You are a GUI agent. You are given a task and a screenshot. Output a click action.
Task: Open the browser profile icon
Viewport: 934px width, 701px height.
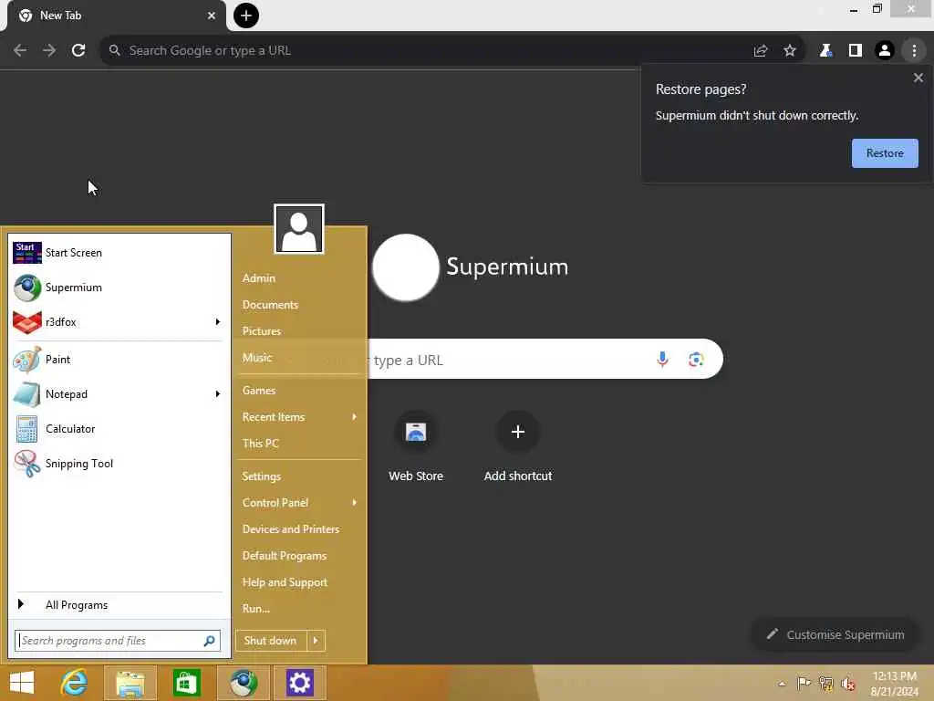(x=885, y=51)
